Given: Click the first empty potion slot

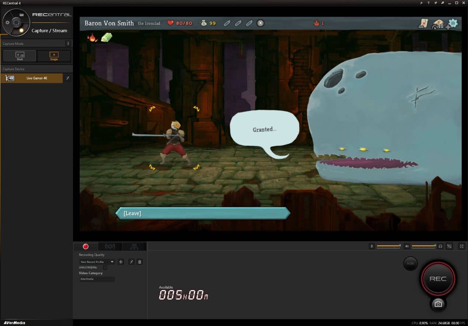Looking at the screenshot, I should pyautogui.click(x=227, y=23).
